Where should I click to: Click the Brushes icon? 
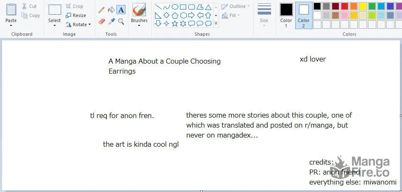pos(139,10)
